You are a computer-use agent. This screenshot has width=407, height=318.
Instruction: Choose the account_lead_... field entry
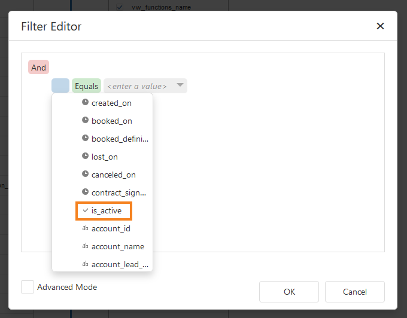[x=102, y=264]
